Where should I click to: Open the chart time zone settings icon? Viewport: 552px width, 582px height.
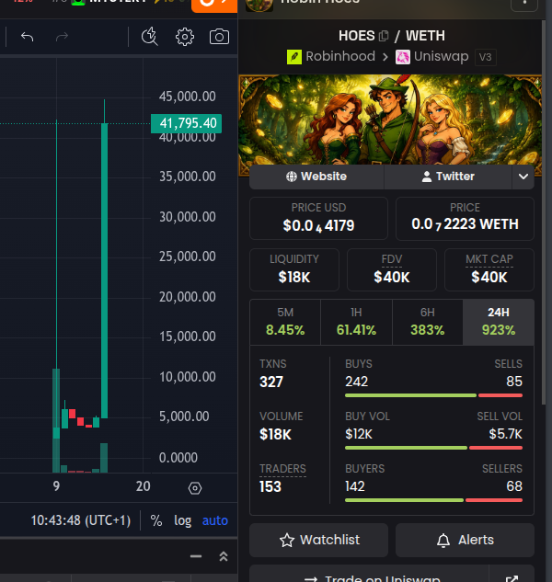(195, 488)
